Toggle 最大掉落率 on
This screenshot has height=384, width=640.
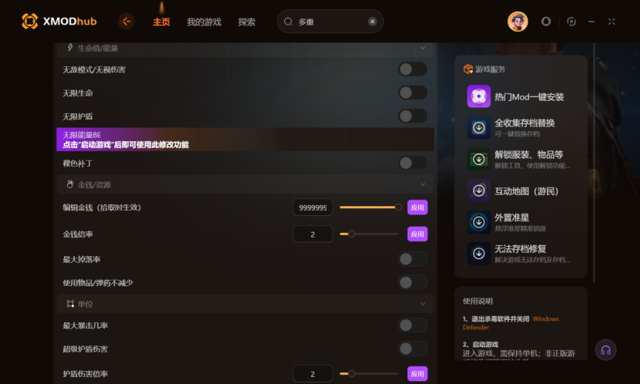coord(413,259)
